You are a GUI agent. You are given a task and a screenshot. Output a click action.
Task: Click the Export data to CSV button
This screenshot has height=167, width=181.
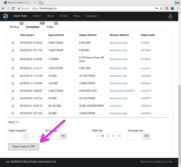point(24,147)
